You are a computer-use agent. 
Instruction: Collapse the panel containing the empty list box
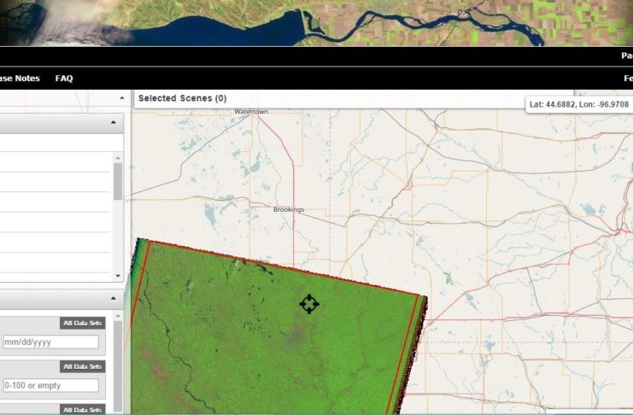(x=114, y=124)
